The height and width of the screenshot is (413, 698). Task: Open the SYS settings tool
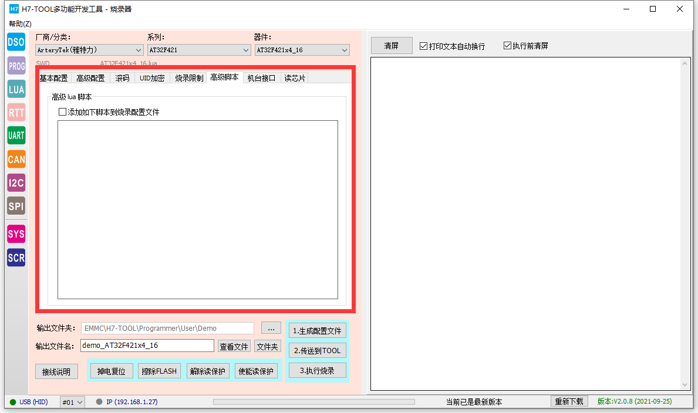(16, 234)
